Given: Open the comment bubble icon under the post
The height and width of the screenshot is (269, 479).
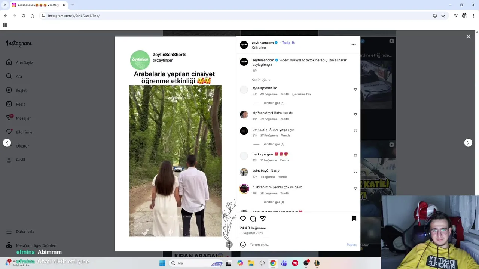Looking at the screenshot, I should click(253, 219).
